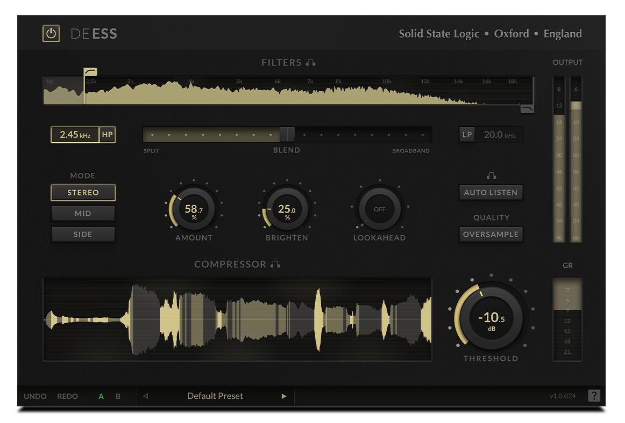Open the help question mark button
This screenshot has height=423, width=625.
pyautogui.click(x=594, y=396)
